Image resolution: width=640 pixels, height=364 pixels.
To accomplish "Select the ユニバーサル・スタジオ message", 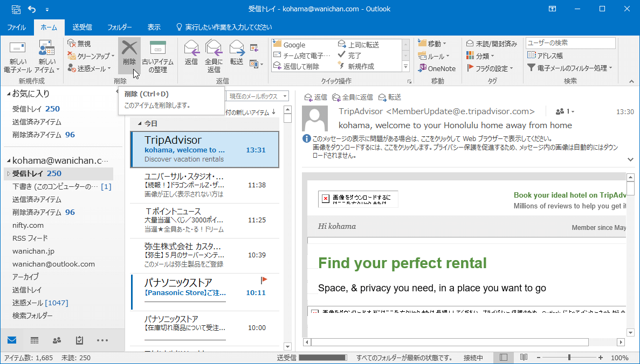I will tap(205, 185).
